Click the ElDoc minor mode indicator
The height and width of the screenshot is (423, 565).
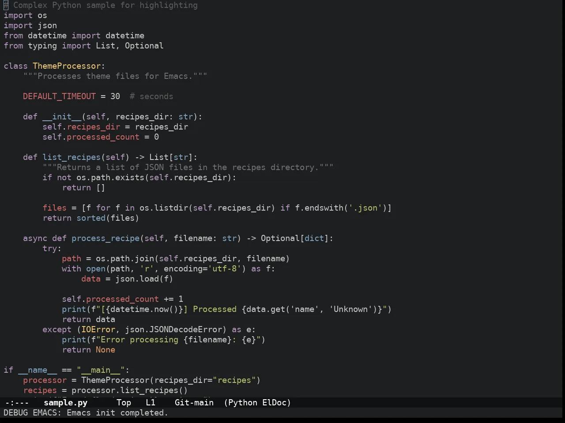274,403
